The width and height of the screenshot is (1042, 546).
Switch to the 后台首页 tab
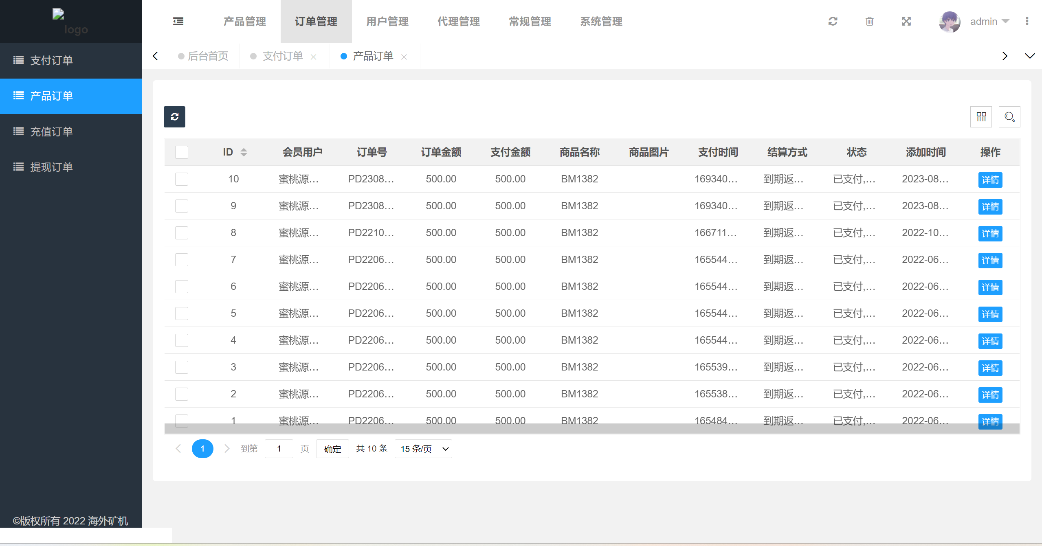pos(204,56)
